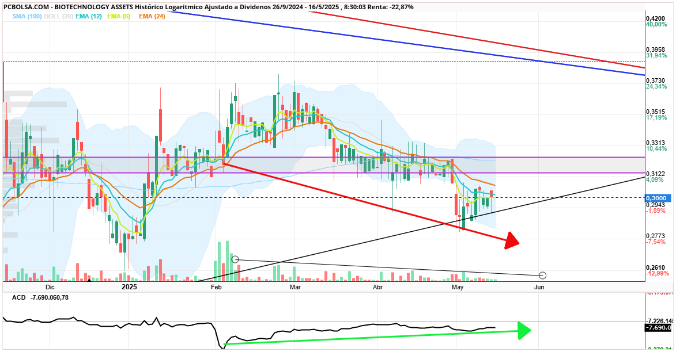Click the Dic month label
This screenshot has width=676, height=352.
[50, 287]
